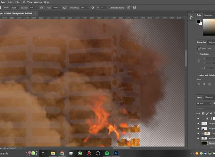The height and width of the screenshot is (157, 215).
Task: Show hidden system tray icons
Action: click(192, 153)
